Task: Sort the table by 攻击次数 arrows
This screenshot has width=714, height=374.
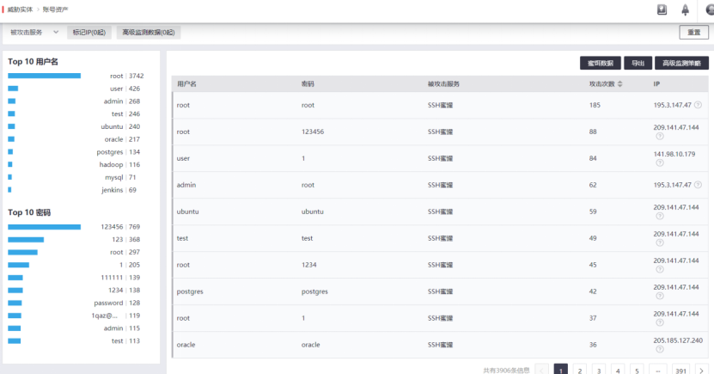Action: (x=619, y=83)
